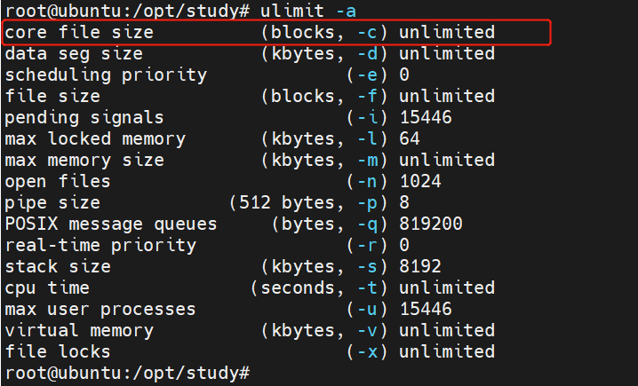
Task: Click the '-m' flag option
Action: [x=367, y=160]
